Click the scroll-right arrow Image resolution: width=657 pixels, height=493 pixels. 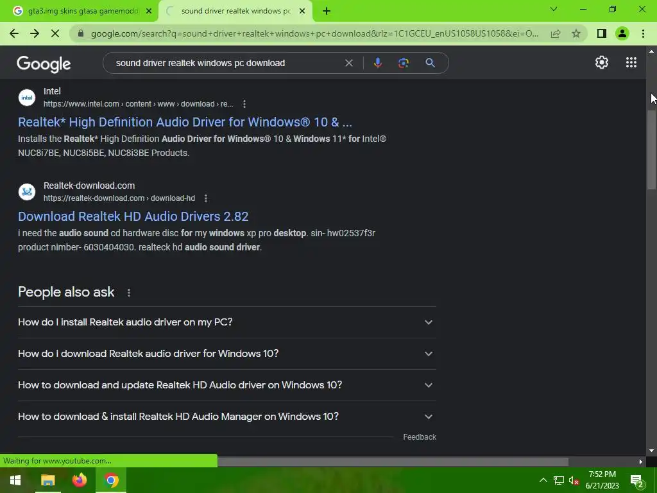pos(641,462)
